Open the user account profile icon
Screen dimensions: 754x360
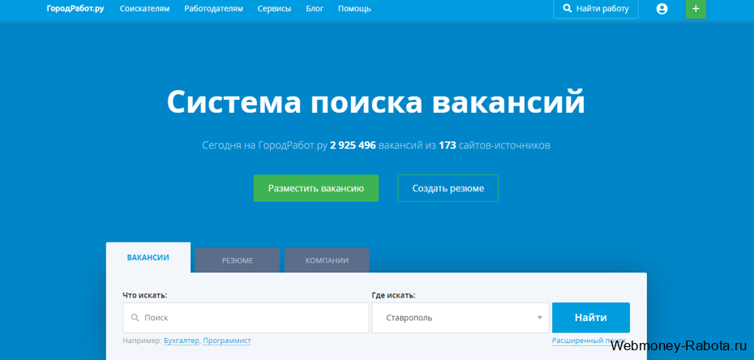pyautogui.click(x=662, y=9)
